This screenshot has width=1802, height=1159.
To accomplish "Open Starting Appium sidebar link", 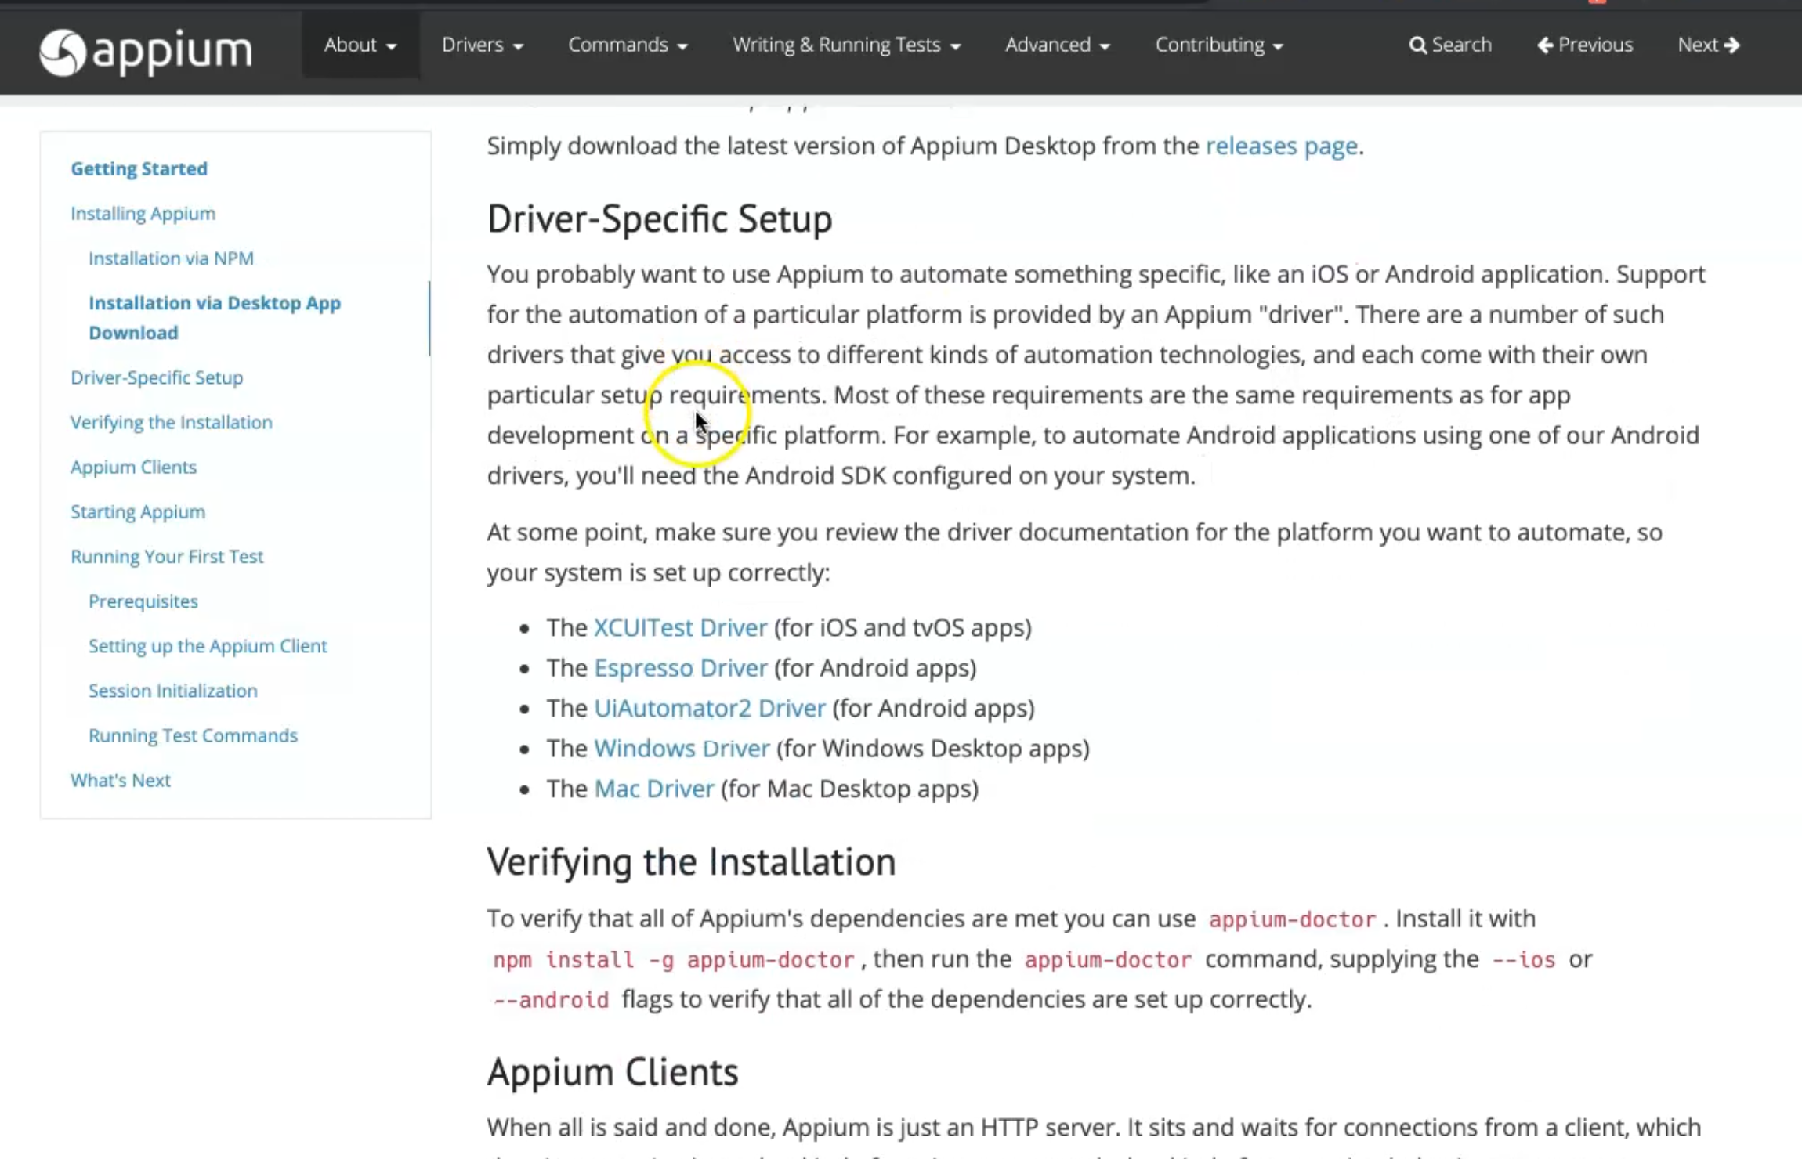I will click(138, 511).
